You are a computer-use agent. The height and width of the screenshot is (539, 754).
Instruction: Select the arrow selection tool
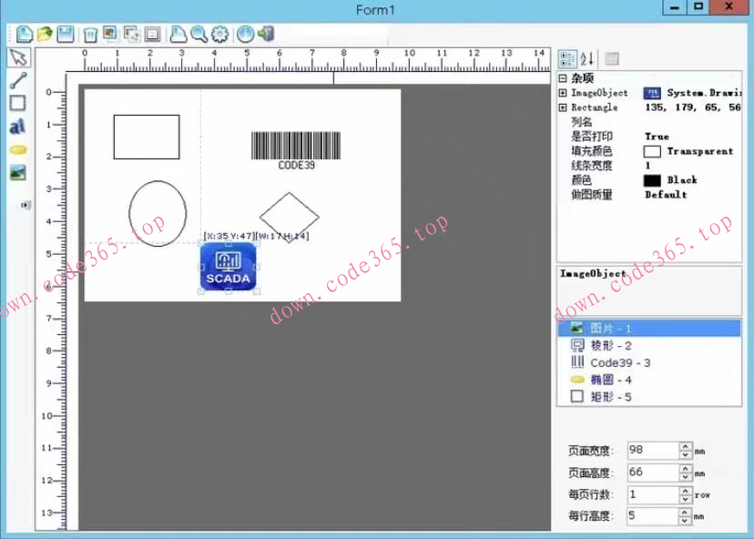coord(18,57)
